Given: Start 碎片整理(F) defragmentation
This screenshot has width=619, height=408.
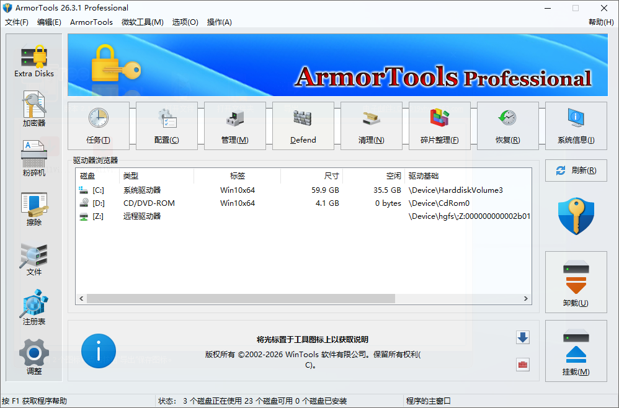Looking at the screenshot, I should [439, 125].
